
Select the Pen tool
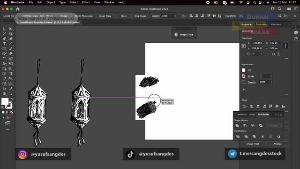4,38
